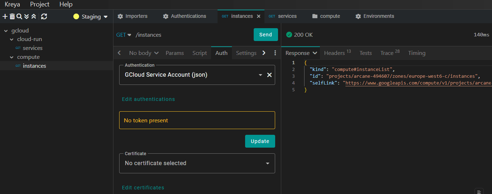Open the Project menu
Image resolution: width=492 pixels, height=194 pixels.
(x=40, y=4)
